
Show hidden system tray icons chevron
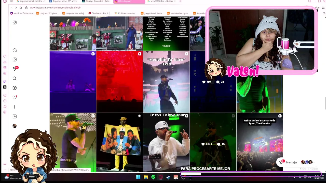click(x=289, y=177)
